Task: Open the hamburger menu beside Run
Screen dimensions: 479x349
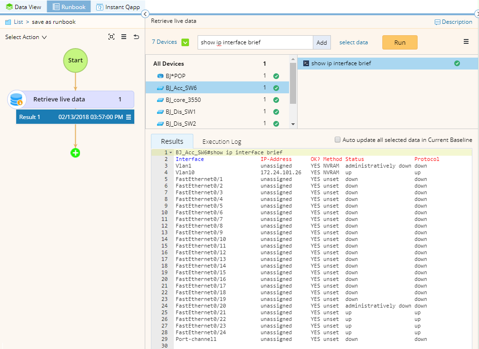Action: [x=466, y=42]
